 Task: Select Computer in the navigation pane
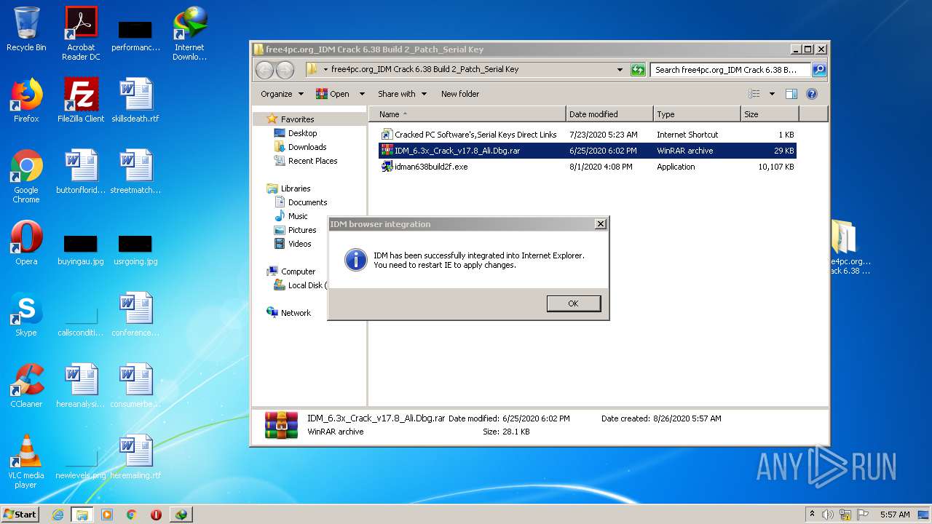coord(298,271)
